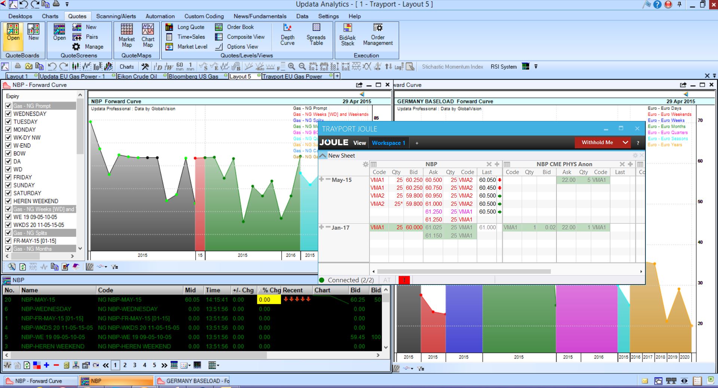Expand the May-15 row plus in Joule

pyautogui.click(x=321, y=180)
